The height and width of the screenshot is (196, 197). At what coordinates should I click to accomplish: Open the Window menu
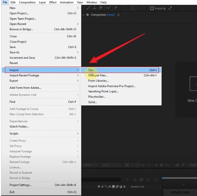91,2
